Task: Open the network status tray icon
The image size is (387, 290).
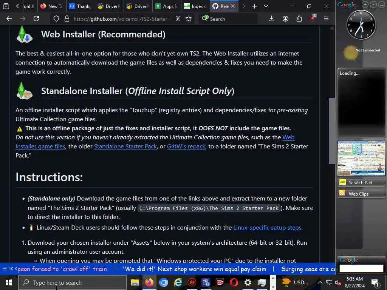Action: coord(329,282)
